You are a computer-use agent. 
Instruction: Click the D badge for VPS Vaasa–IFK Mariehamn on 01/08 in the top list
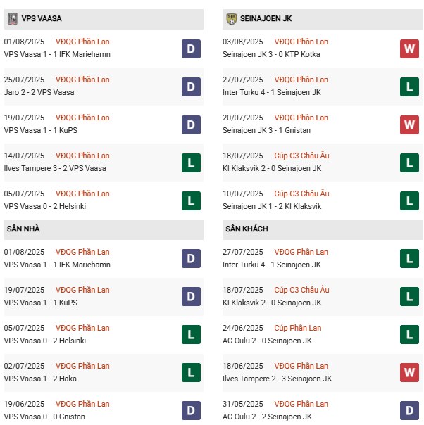pyautogui.click(x=190, y=49)
